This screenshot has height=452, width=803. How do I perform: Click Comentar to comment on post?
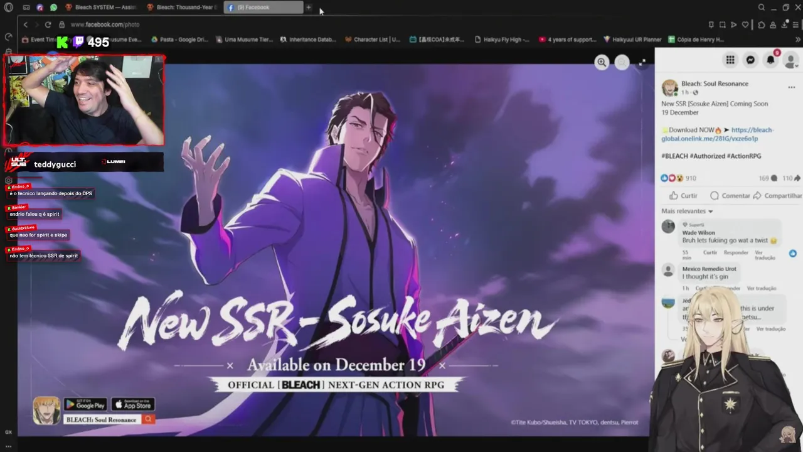(x=730, y=196)
